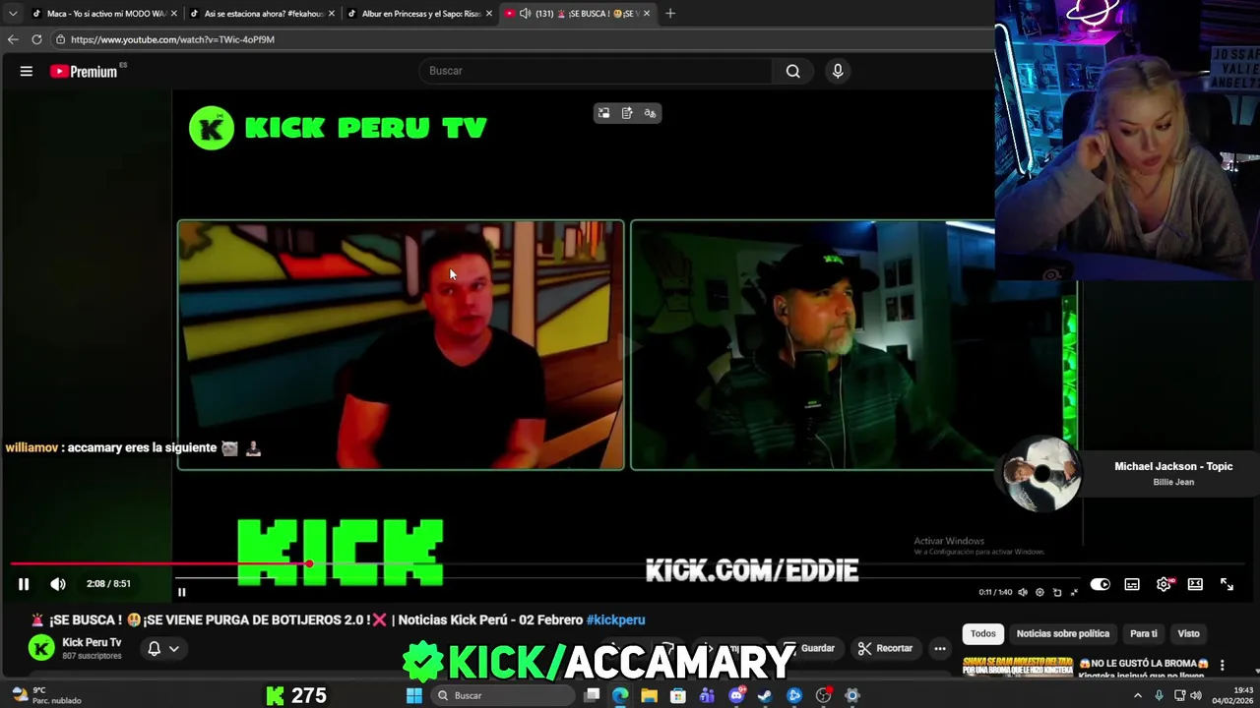Select the 'Para ti' filter chip
The image size is (1260, 708).
point(1144,633)
